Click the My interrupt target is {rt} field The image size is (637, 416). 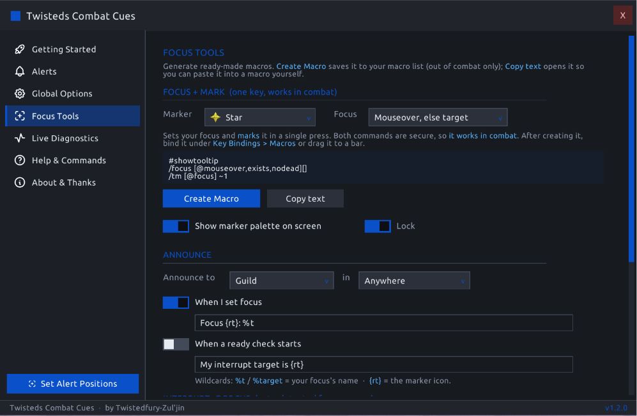(384, 364)
